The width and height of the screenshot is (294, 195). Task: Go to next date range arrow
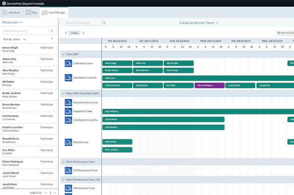pyautogui.click(x=83, y=33)
